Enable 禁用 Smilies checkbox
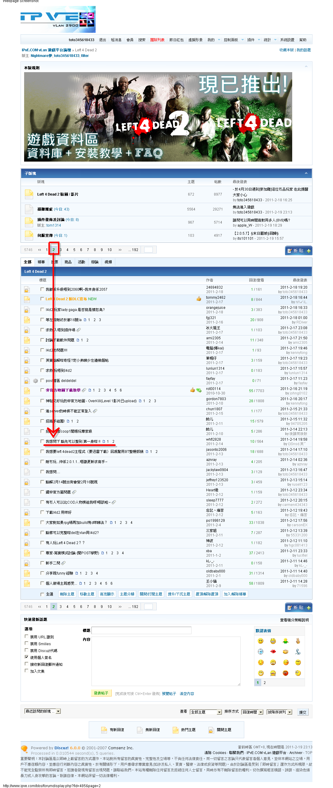 27,643
